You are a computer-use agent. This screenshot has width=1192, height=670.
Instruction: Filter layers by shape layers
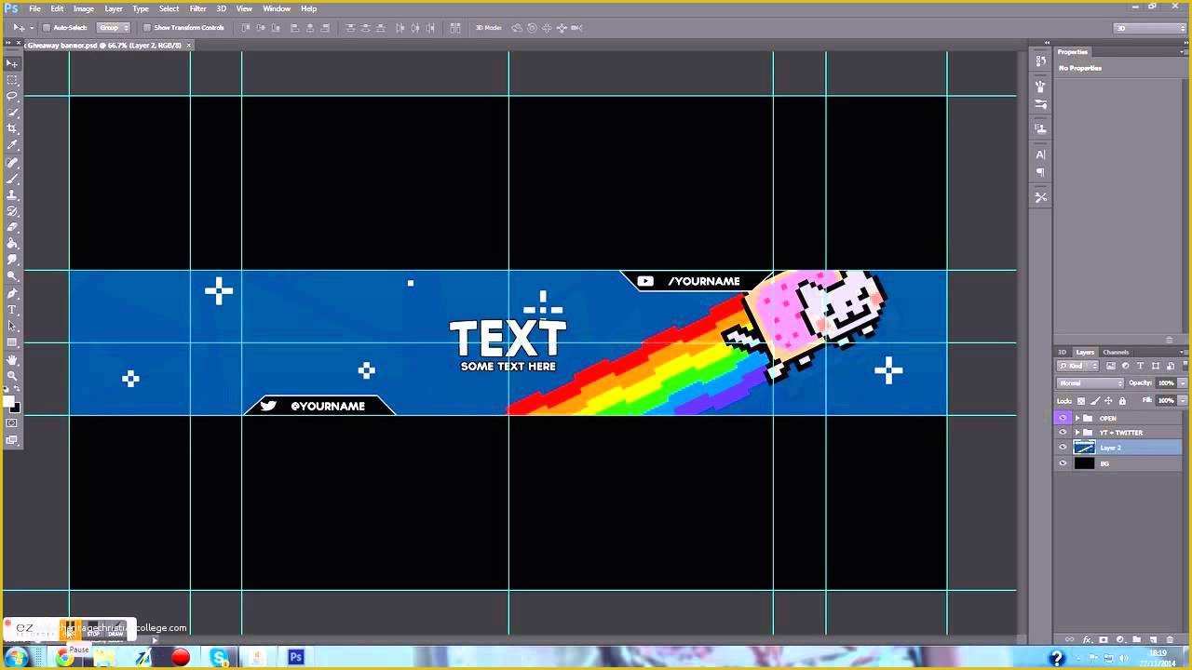point(1155,366)
